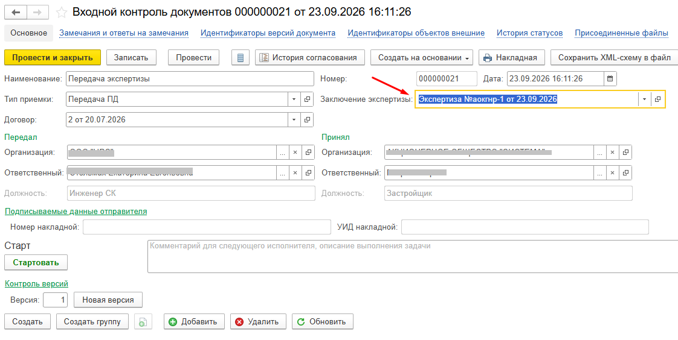Open Заключение экспертизы record with open icon

coord(657,99)
